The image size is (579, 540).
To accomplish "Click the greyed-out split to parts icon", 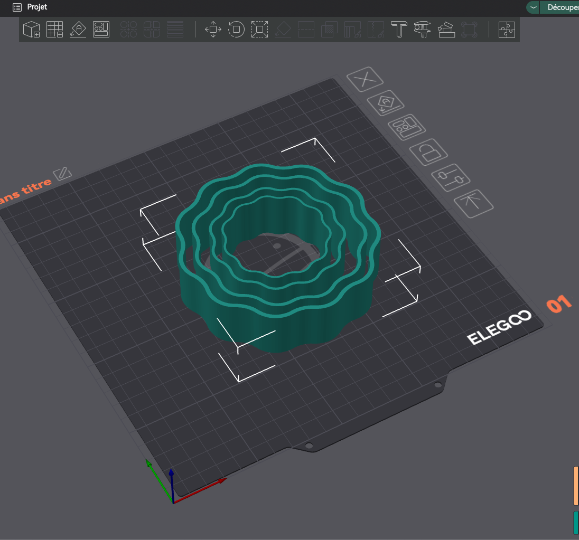I will [152, 29].
